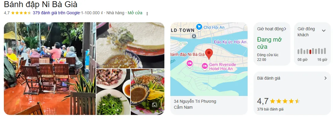Open the photo gallery image icon
The image size is (335, 120).
(x=154, y=105)
